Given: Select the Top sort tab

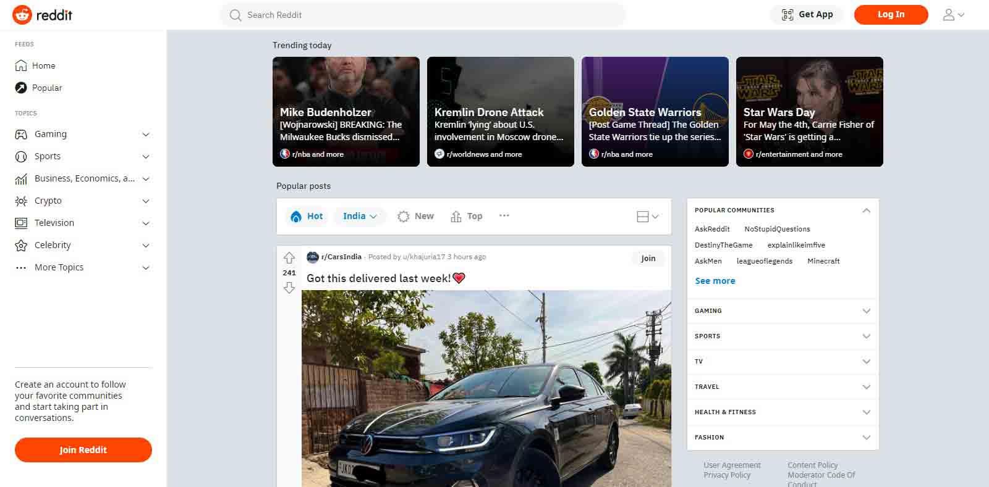Looking at the screenshot, I should (467, 216).
